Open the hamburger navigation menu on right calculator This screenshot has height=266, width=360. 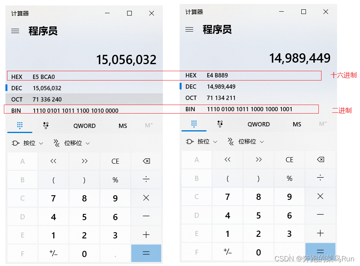tap(189, 29)
